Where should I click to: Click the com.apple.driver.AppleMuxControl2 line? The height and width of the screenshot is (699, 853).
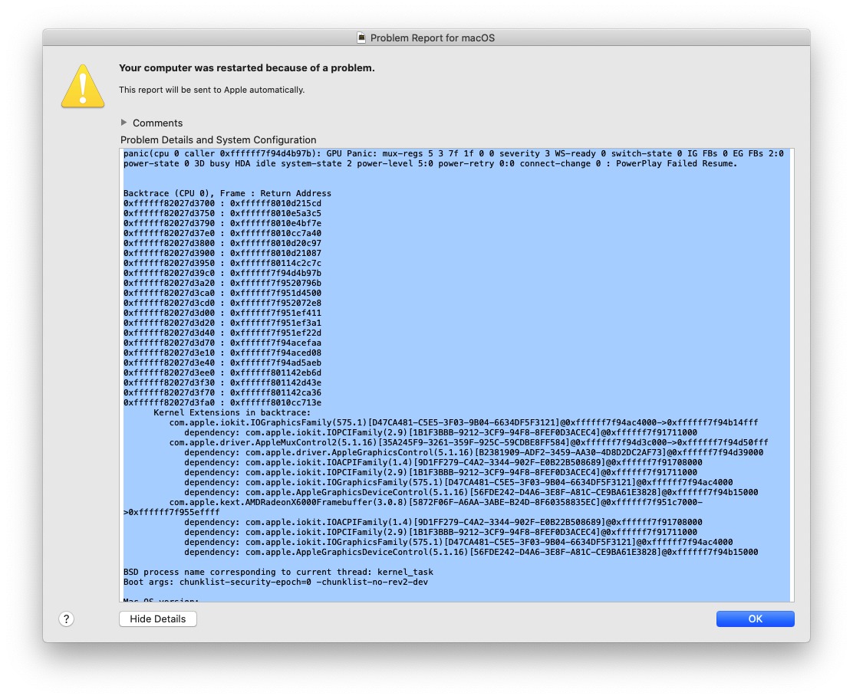click(x=469, y=442)
